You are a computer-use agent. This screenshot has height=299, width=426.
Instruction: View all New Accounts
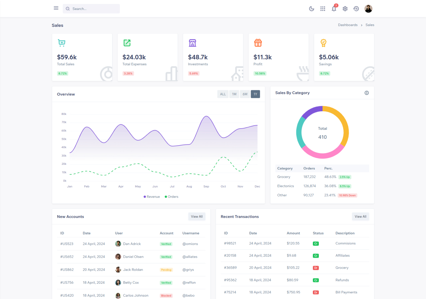(197, 216)
